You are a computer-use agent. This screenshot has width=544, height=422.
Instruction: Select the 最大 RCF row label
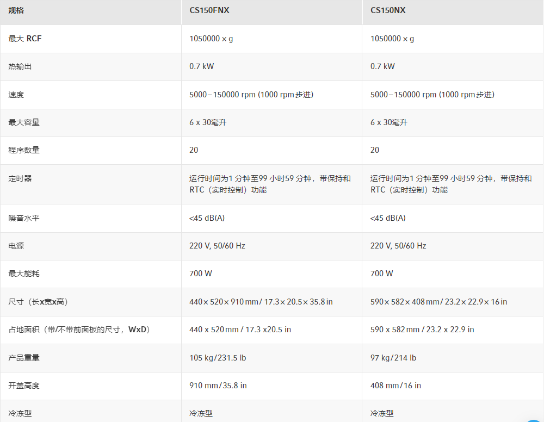pos(25,39)
